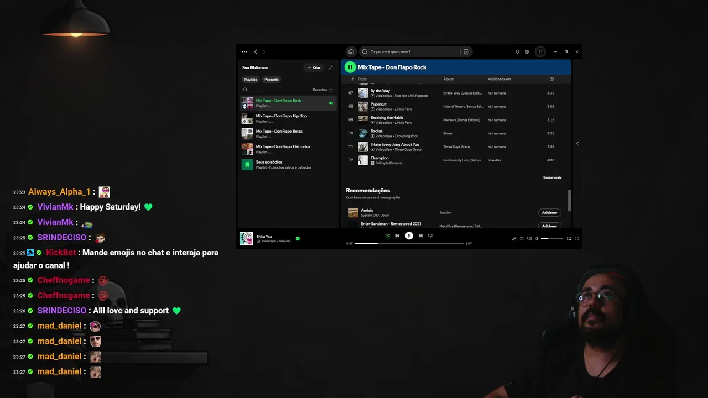Sort by Álbum column header
Viewport: 708px width, 398px height.
pos(448,79)
